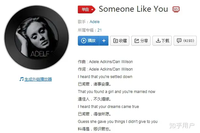Click the play circle icon inside 播放
The height and width of the screenshot is (133, 200).
pyautogui.click(x=84, y=41)
